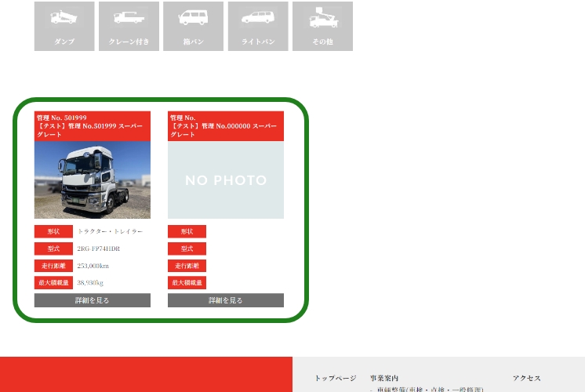This screenshot has height=392, width=585.
Task: Click 詳細を見る for vehicle No.501999
Action: pos(93,300)
